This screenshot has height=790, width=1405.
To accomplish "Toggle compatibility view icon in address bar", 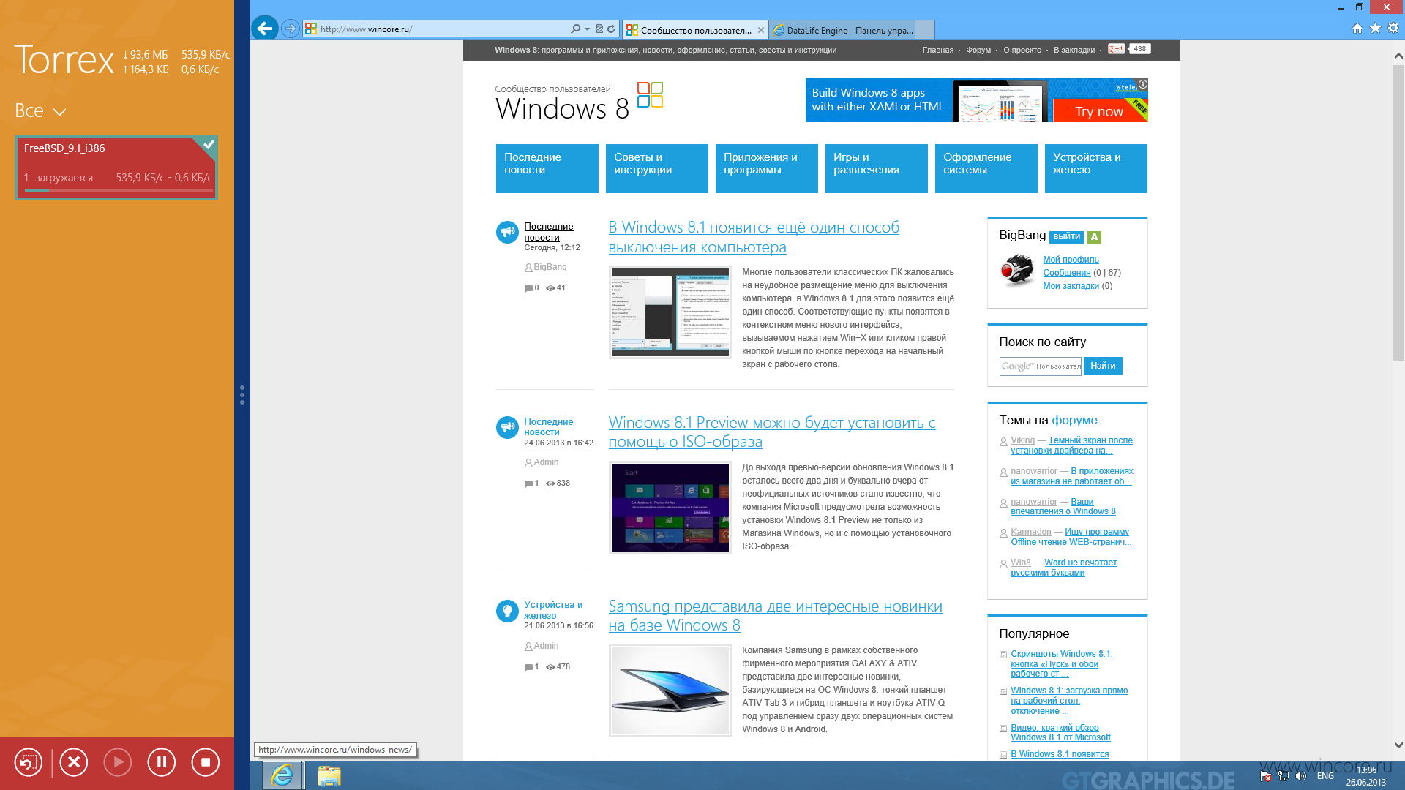I will point(599,29).
